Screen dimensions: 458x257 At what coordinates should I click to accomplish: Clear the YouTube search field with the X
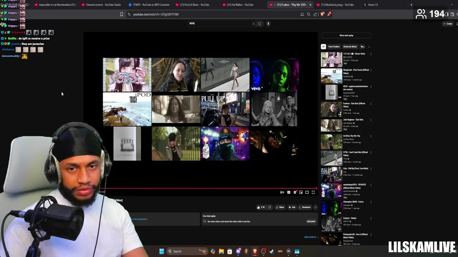point(253,24)
